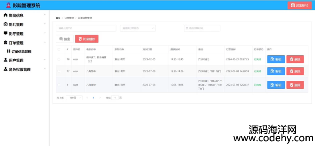This screenshot has width=315, height=146.
Task: Click the cinema system avatar logo
Action: pos(8,5)
